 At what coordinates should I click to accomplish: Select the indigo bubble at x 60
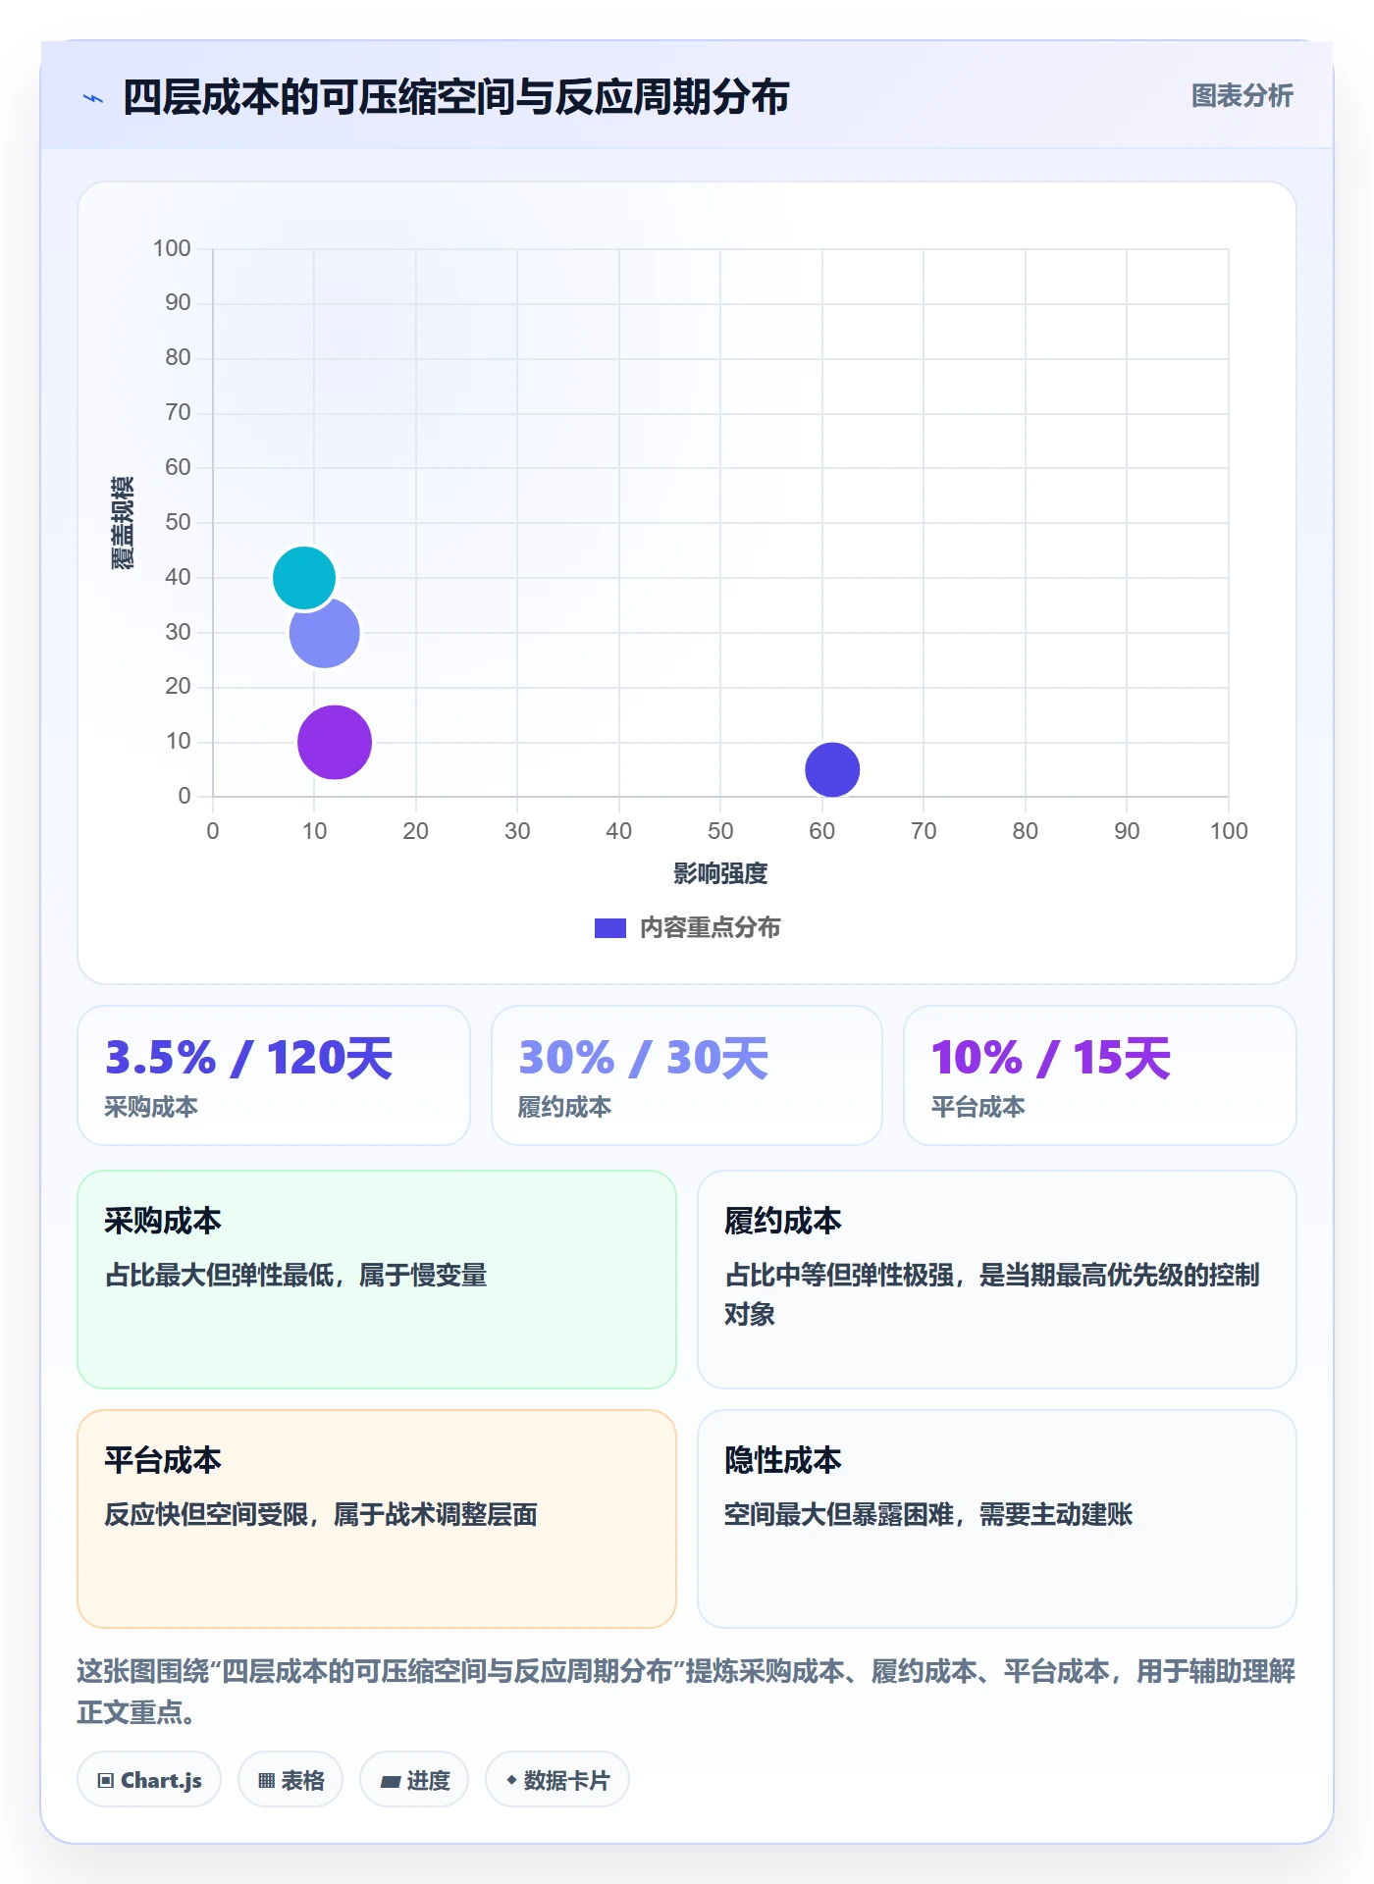pos(832,769)
